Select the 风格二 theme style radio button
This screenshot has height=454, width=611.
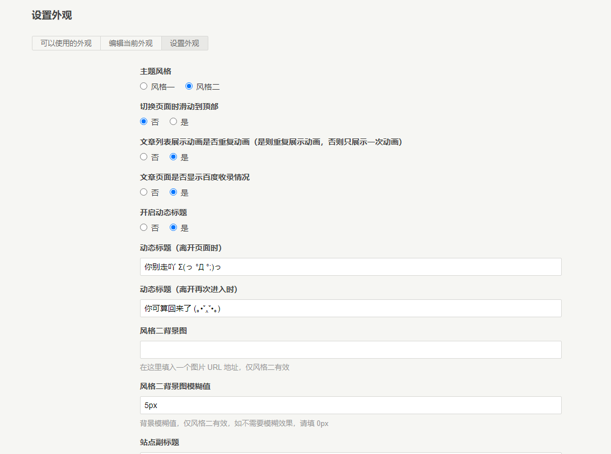pos(188,86)
